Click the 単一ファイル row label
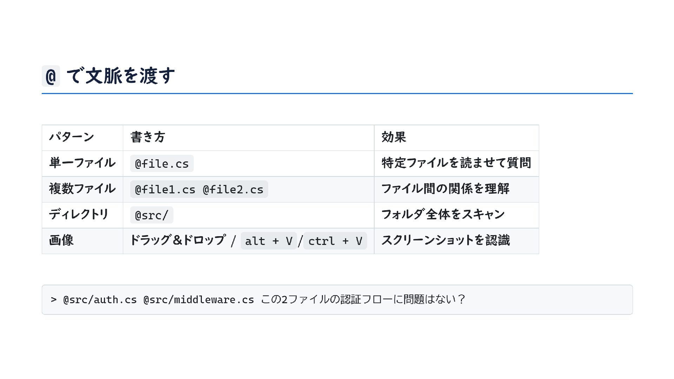The width and height of the screenshot is (674, 379). click(x=82, y=163)
